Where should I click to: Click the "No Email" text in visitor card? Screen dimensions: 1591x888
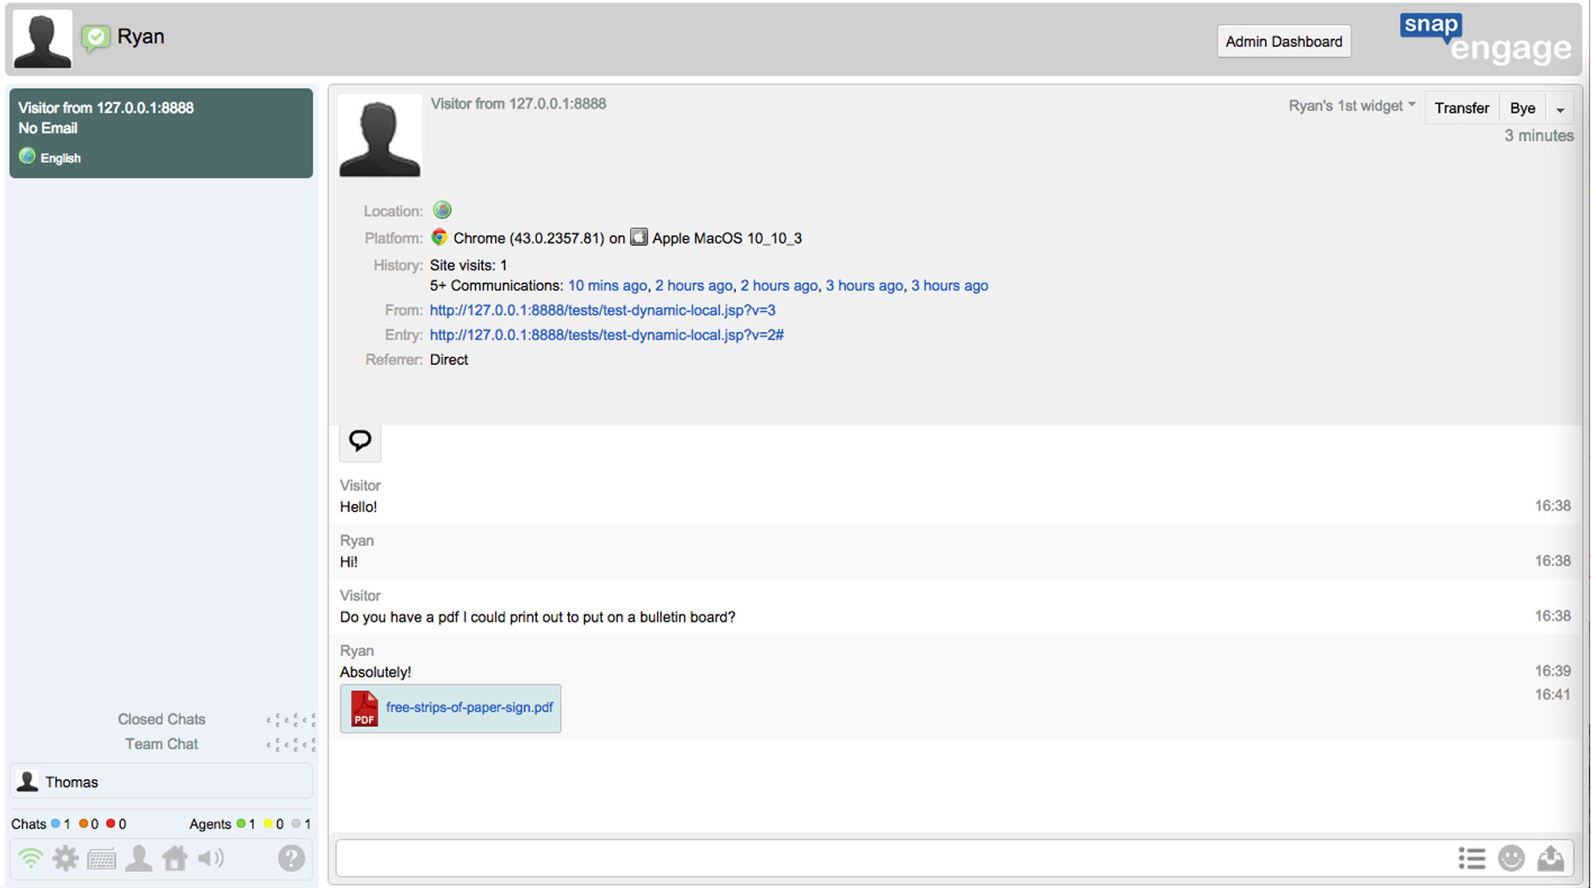click(x=48, y=128)
